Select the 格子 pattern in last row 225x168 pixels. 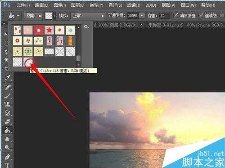(28, 62)
